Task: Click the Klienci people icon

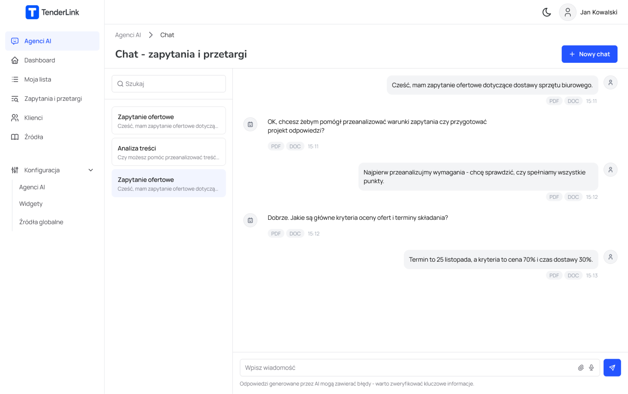Action: click(x=15, y=118)
